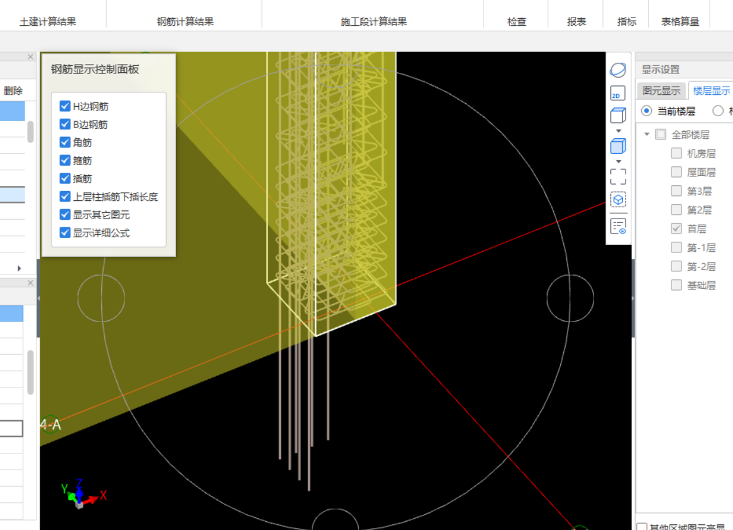Open dropdown arrow below solid cube icon
This screenshot has height=530, width=733.
(x=619, y=161)
